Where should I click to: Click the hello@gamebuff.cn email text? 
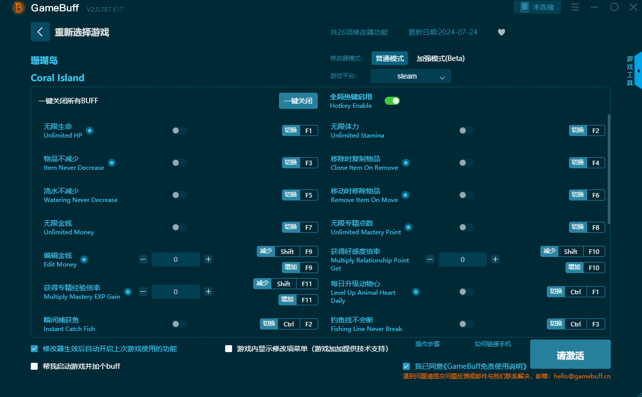click(582, 376)
